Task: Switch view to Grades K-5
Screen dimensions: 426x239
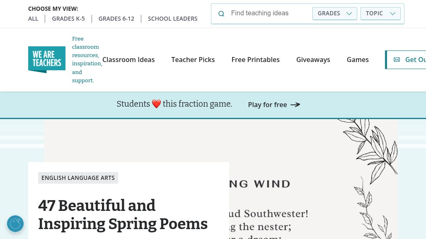Action: coord(68,19)
